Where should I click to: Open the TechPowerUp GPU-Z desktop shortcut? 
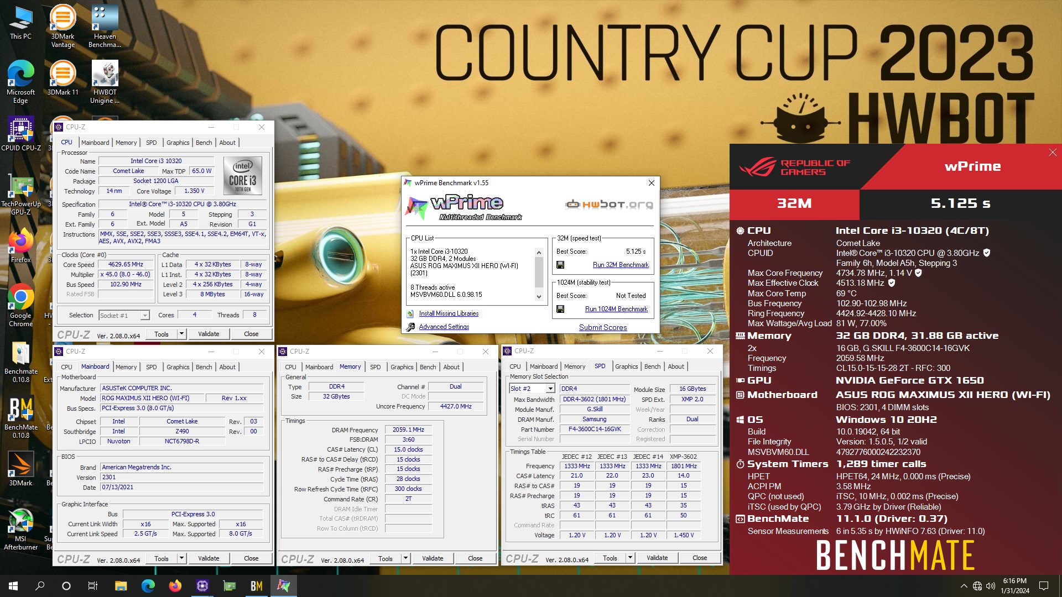20,193
